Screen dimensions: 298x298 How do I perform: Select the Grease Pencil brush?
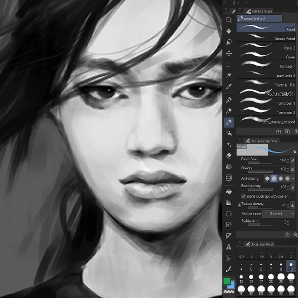tap(266, 37)
